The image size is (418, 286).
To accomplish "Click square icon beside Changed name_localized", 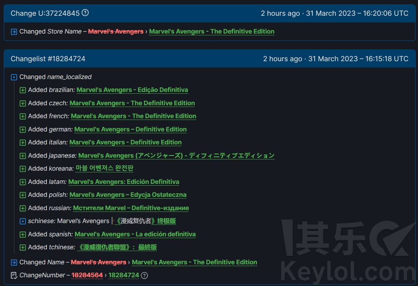I will pos(14,77).
